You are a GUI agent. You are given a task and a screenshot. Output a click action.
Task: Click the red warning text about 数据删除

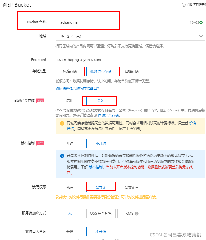(x=130, y=170)
